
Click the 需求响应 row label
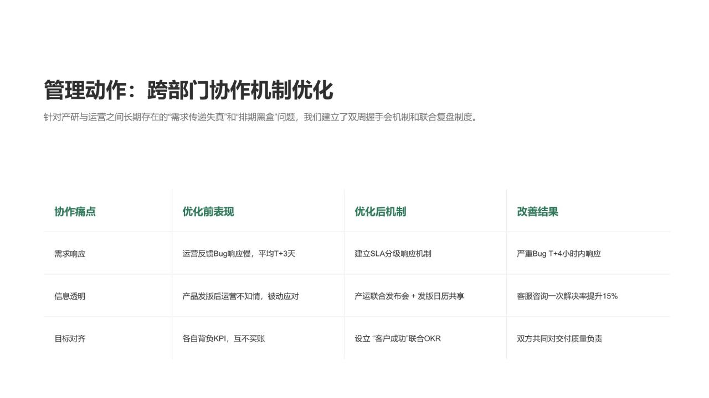[x=70, y=254]
